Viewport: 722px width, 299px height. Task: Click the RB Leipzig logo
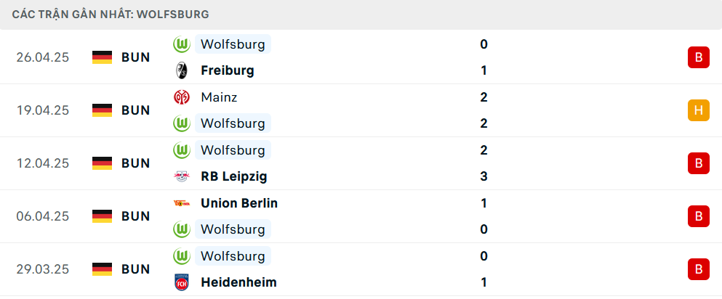(182, 177)
